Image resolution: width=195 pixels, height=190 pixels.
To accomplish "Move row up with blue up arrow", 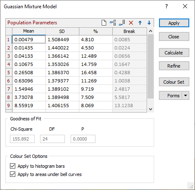I will point(140,23).
